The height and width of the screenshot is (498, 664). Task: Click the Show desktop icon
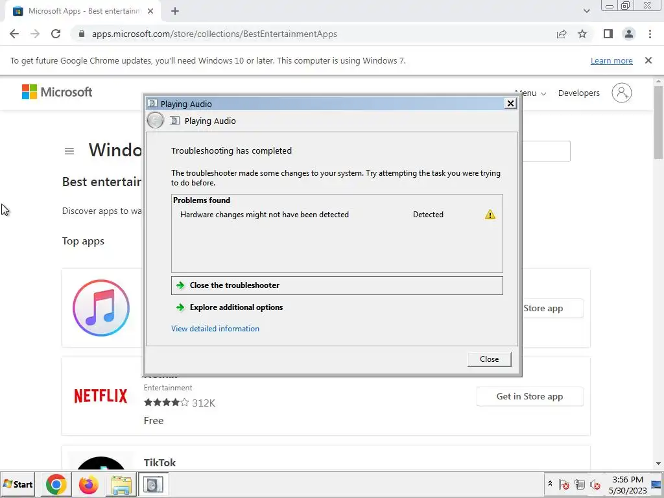(656, 484)
